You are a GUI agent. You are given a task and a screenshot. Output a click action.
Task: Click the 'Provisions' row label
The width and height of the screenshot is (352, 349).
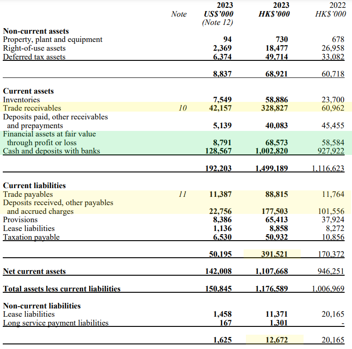(20, 220)
